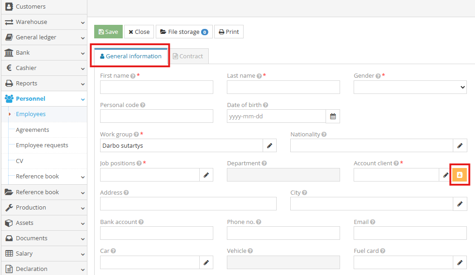475x275 pixels.
Task: Click the pencil icon beside Car field
Action: click(206, 262)
